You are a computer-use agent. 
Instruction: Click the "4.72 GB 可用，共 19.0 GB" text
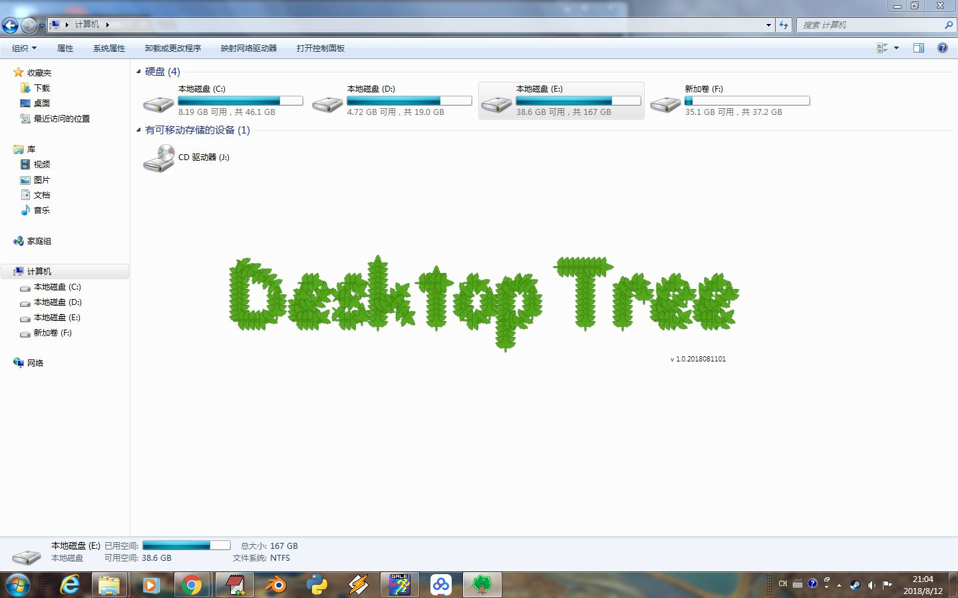395,112
